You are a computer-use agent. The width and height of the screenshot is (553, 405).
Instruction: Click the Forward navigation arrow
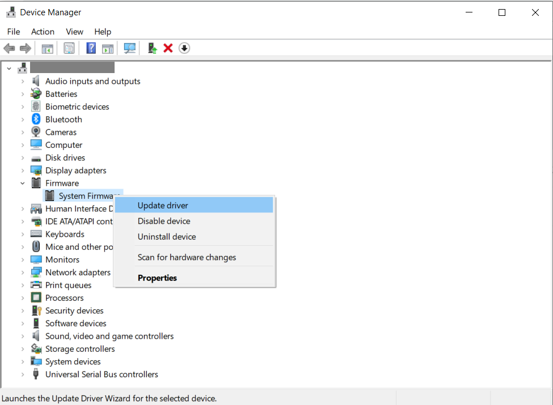click(x=25, y=48)
